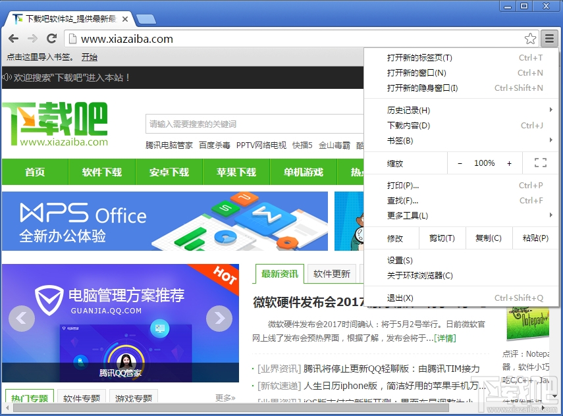Click the forward navigation arrow

[32, 39]
